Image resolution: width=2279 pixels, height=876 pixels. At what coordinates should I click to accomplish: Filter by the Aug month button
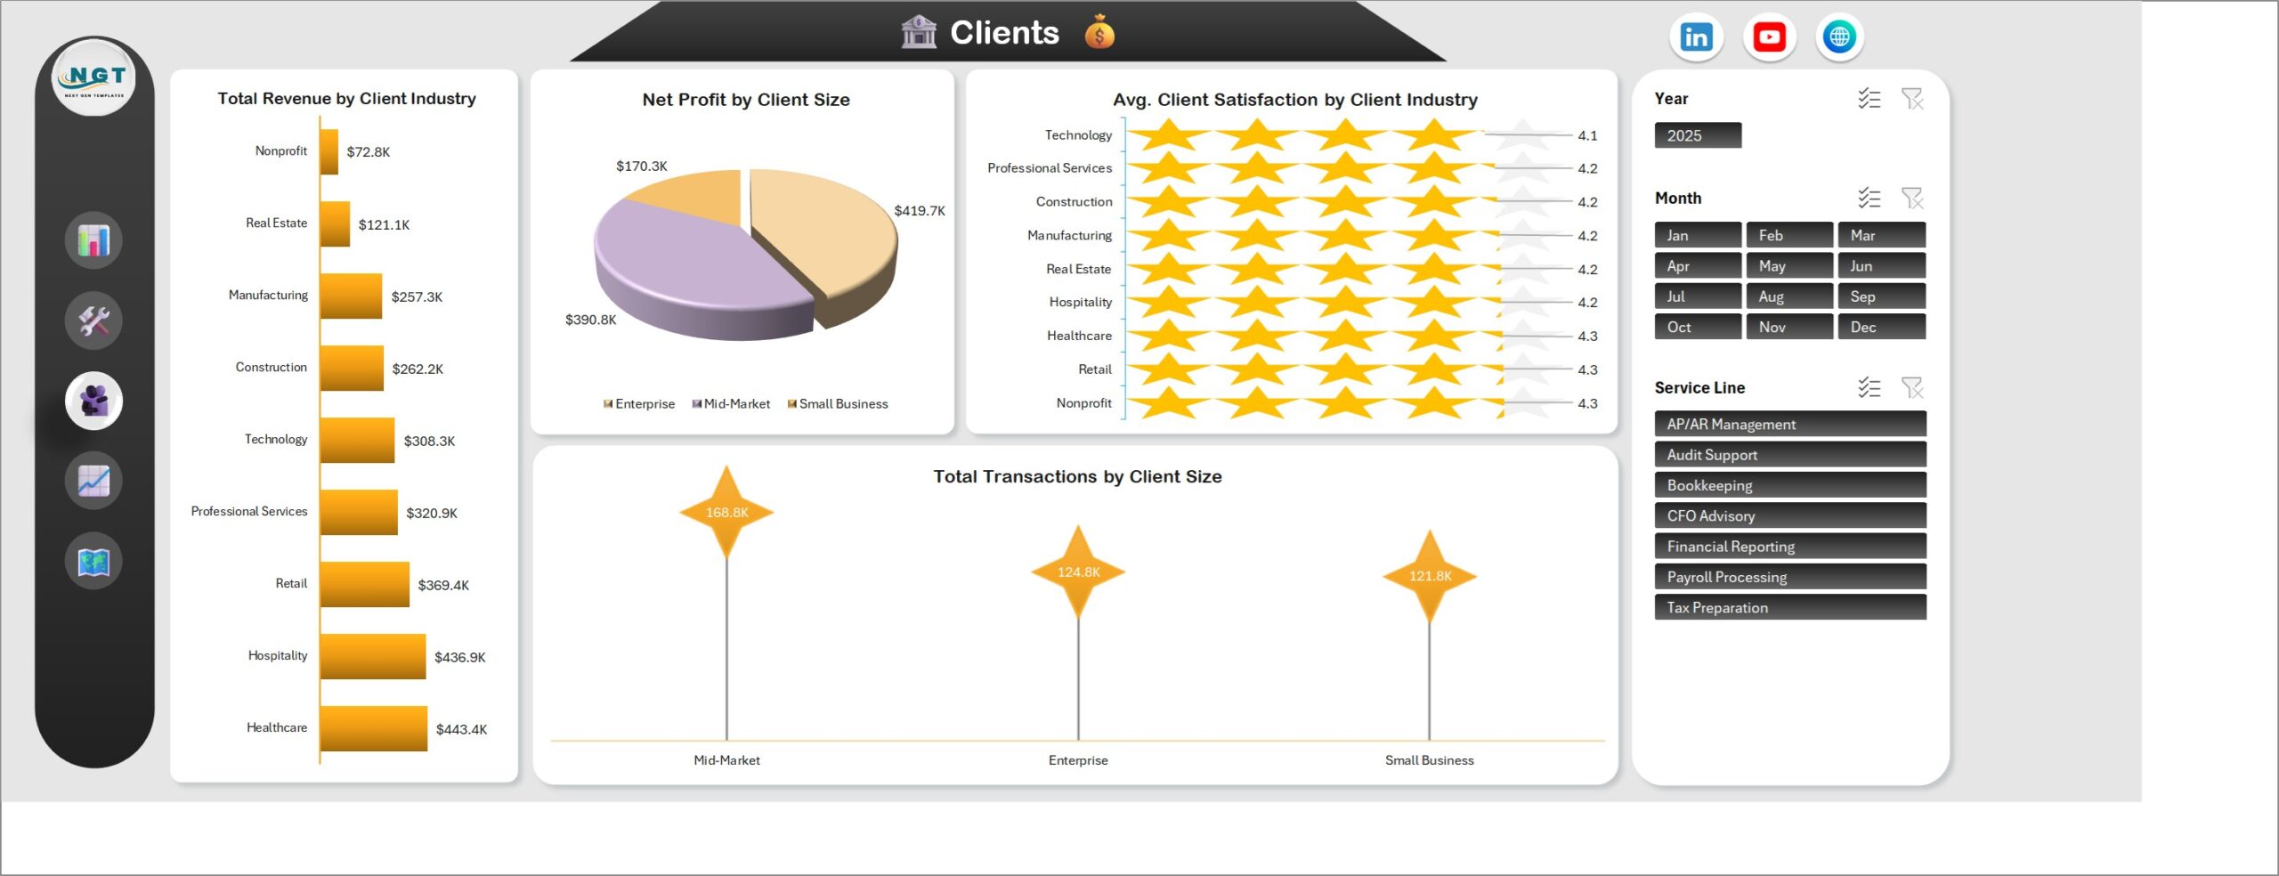tap(1789, 296)
